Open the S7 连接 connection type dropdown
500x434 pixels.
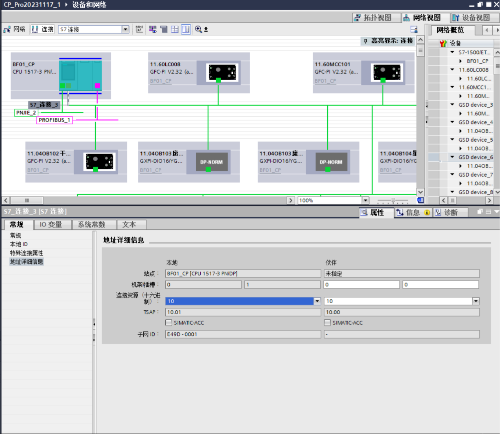pos(126,29)
